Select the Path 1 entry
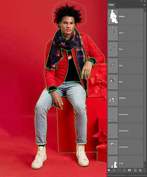Viewport: 147px width, 177px height. [x=126, y=17]
